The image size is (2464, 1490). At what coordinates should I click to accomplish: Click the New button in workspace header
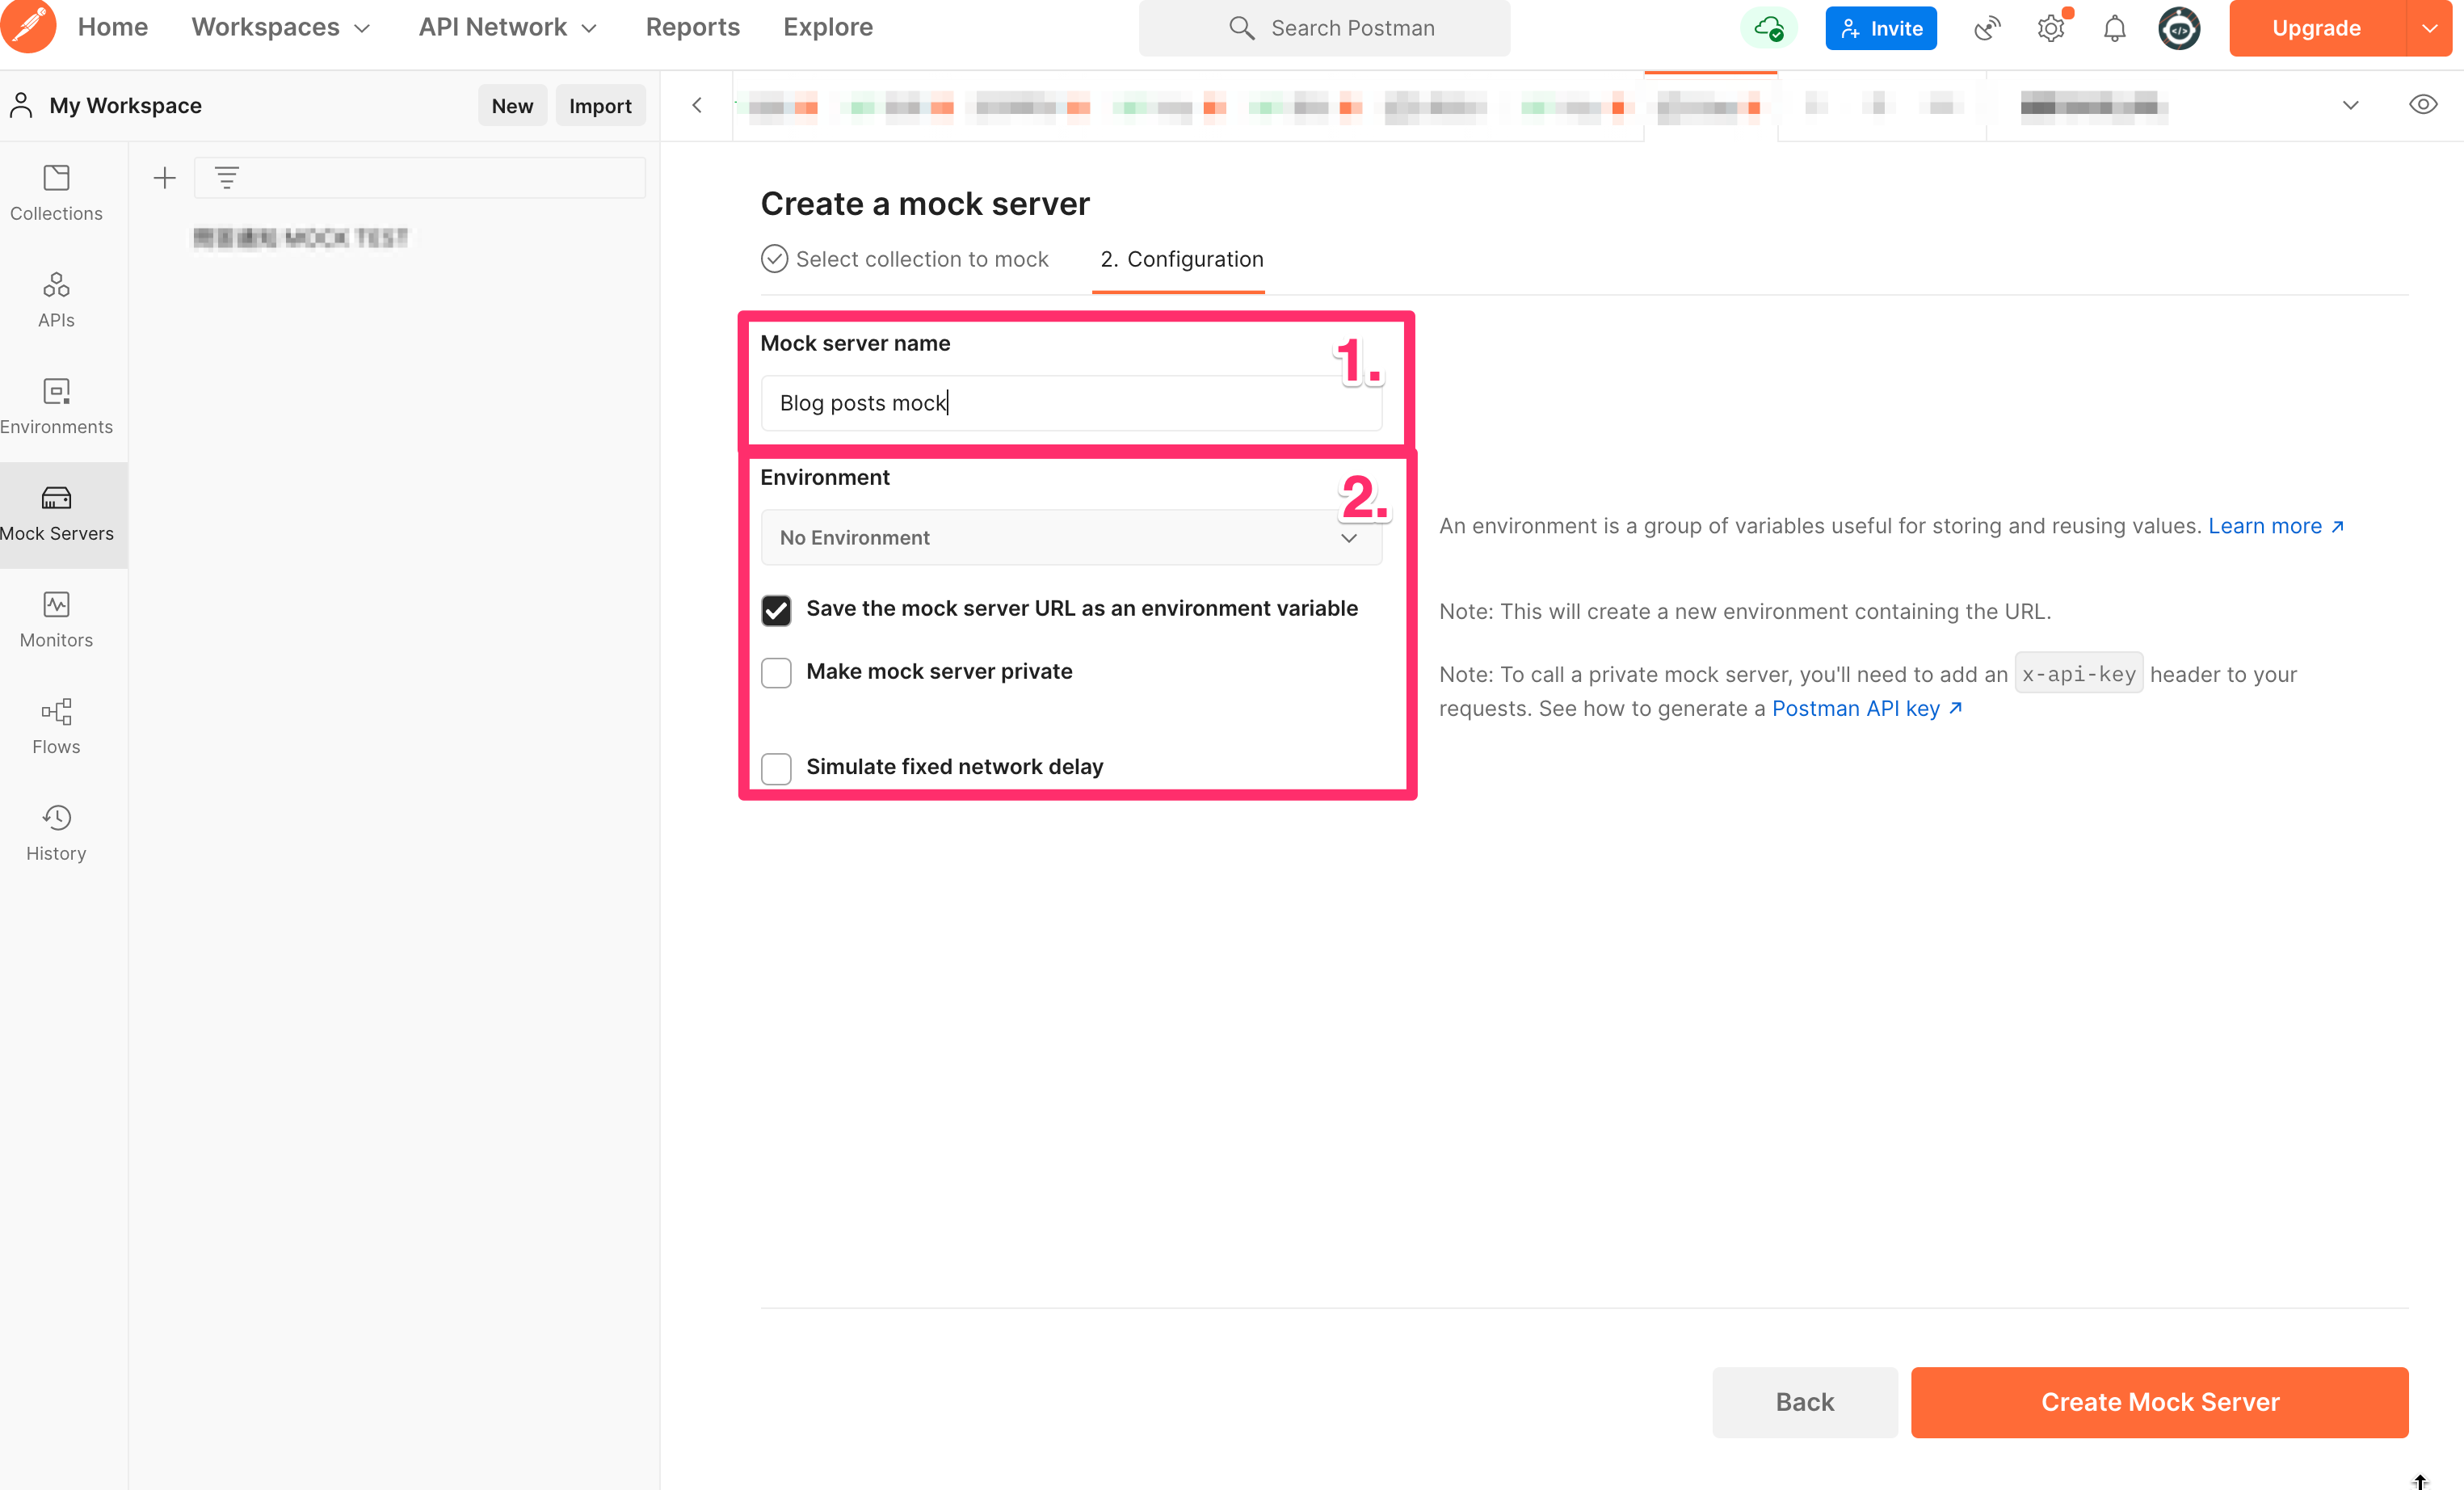[x=512, y=105]
